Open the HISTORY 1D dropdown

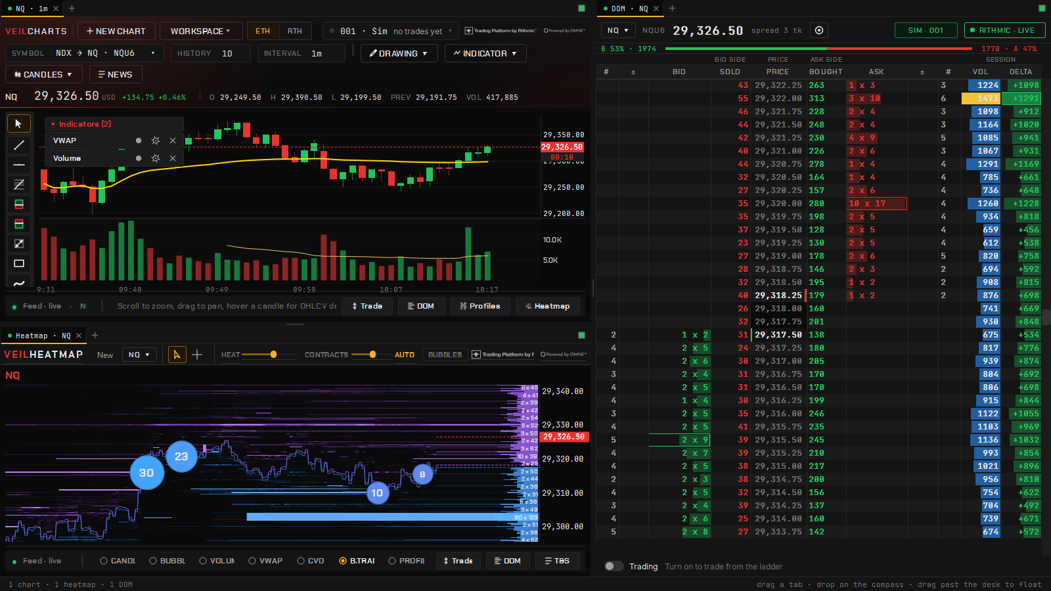click(x=211, y=53)
